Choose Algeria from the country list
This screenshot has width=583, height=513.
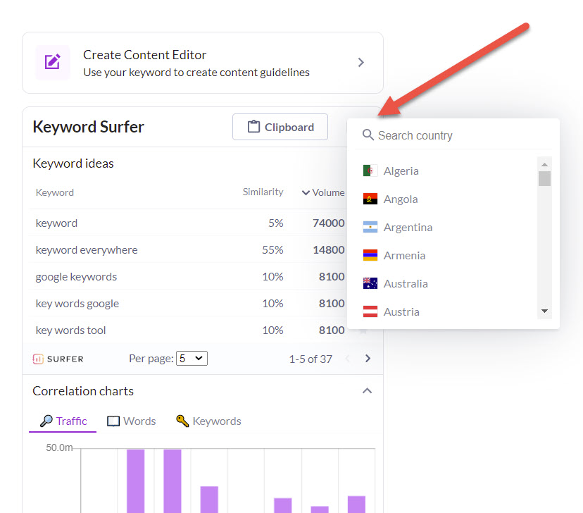(401, 171)
